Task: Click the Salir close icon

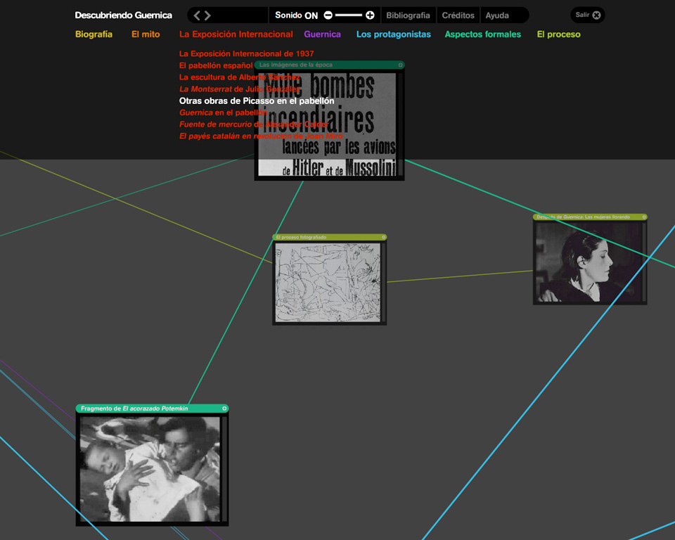Action: [596, 15]
